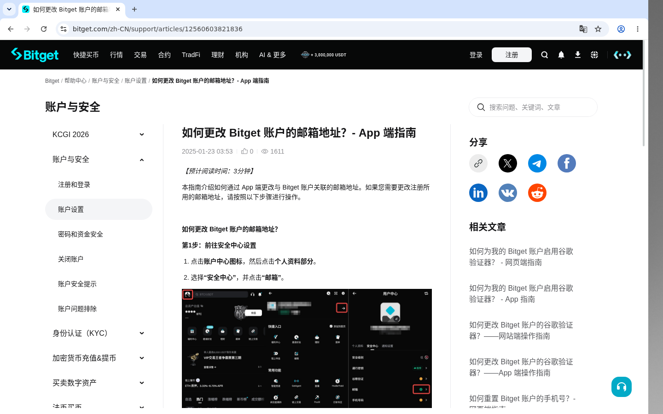Expand 加密货币充值&提币 section
The height and width of the screenshot is (414, 663).
click(99, 358)
